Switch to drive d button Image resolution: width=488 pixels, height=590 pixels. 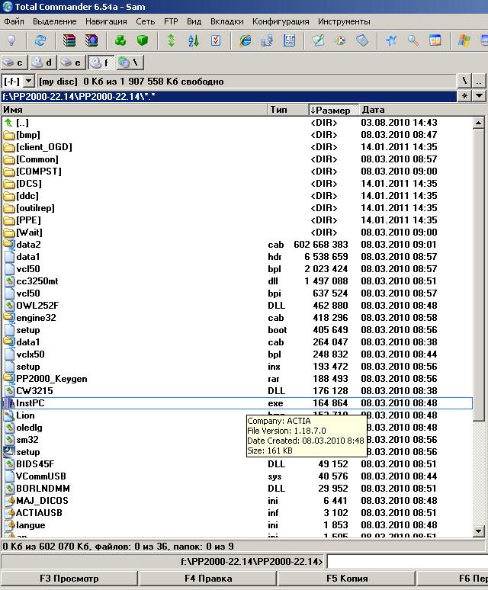coord(43,63)
